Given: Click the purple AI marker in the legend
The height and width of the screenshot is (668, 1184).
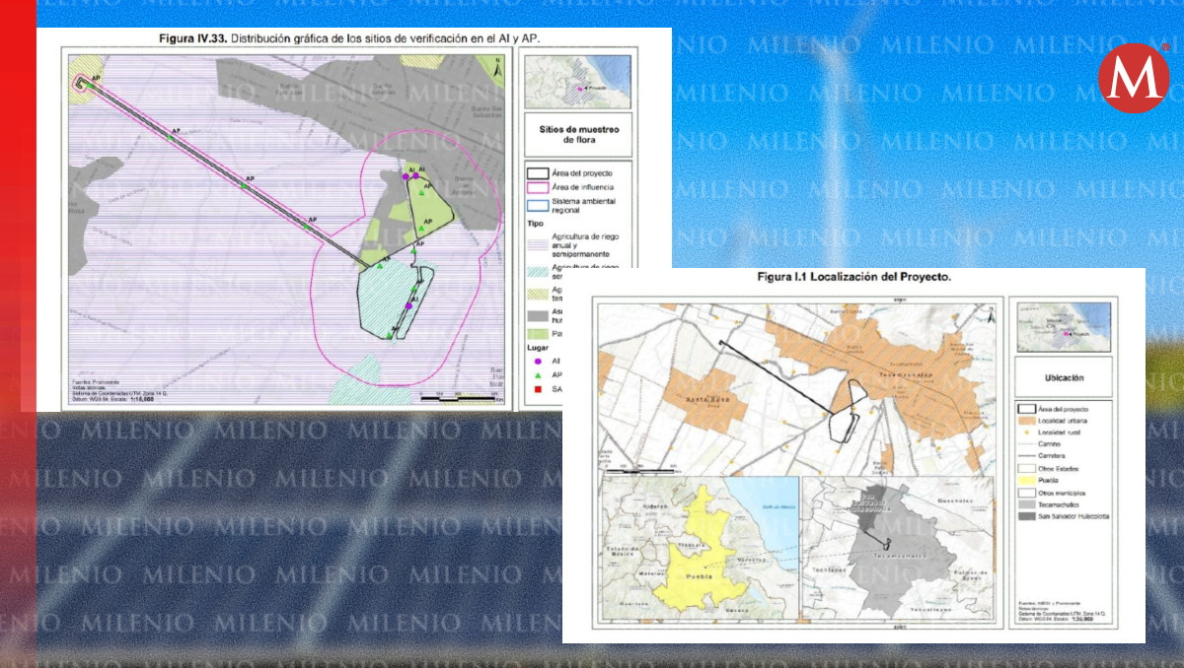Looking at the screenshot, I should pos(537,362).
